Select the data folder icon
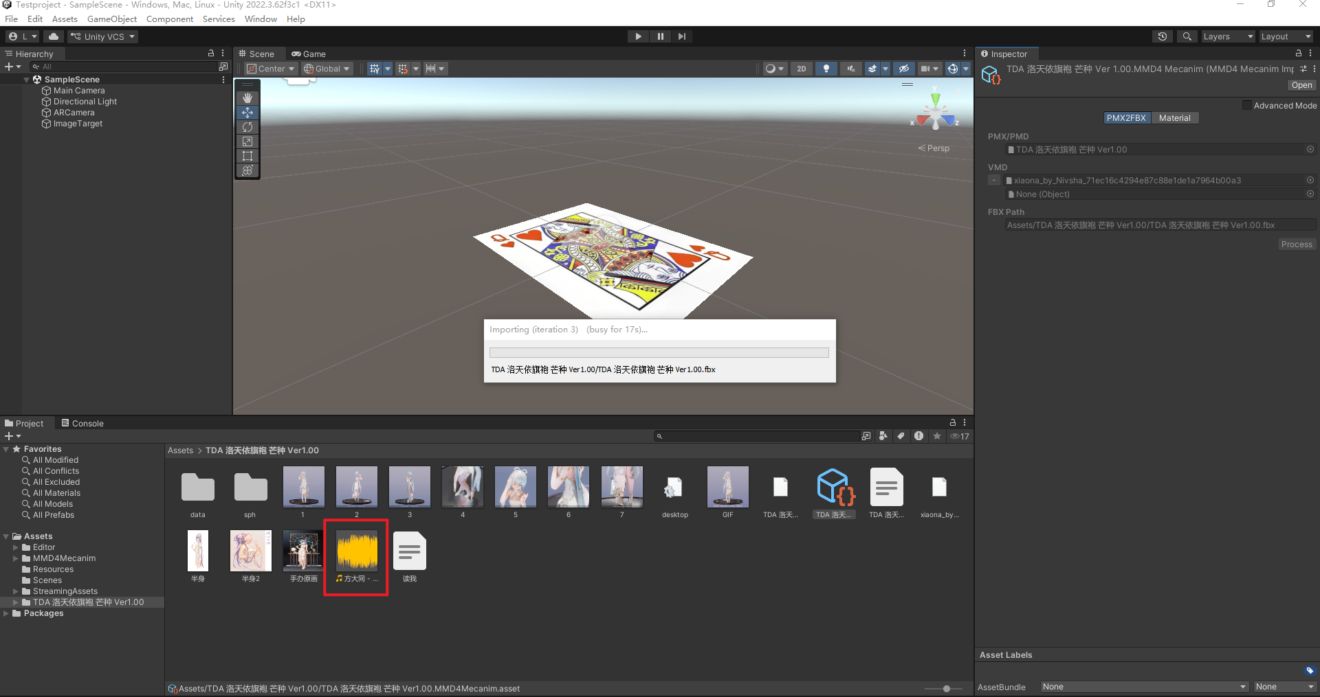This screenshot has width=1320, height=697. pos(198,487)
